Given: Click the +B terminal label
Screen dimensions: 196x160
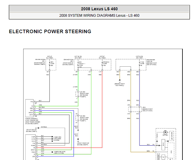Looking at the screenshot, I should pyautogui.click(x=34, y=148).
